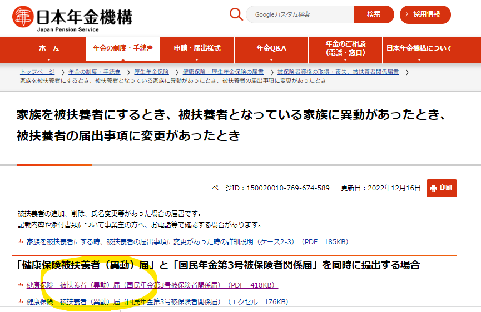Click the Japan Pension Service logo
Viewport: 481px width, 312px height.
[72, 18]
